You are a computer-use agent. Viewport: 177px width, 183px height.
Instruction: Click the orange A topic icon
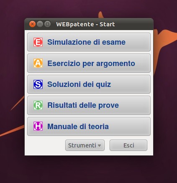[38, 63]
